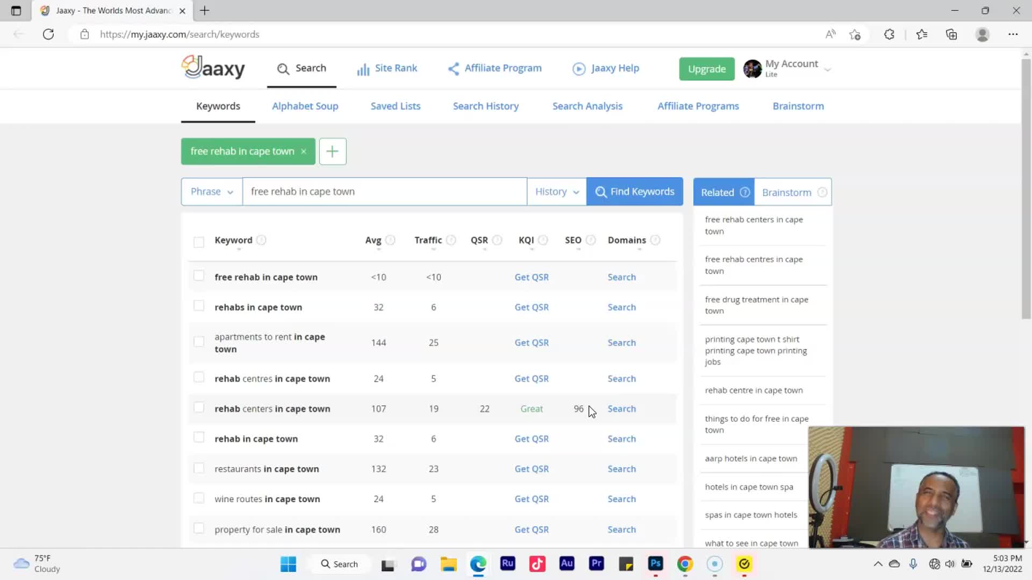Click the page vertical scrollbar
The width and height of the screenshot is (1032, 580).
(1026, 188)
